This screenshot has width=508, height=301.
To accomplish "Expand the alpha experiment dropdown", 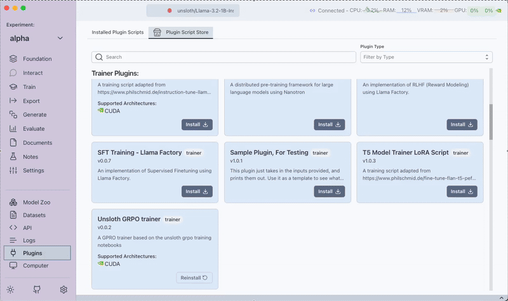I will click(x=60, y=39).
